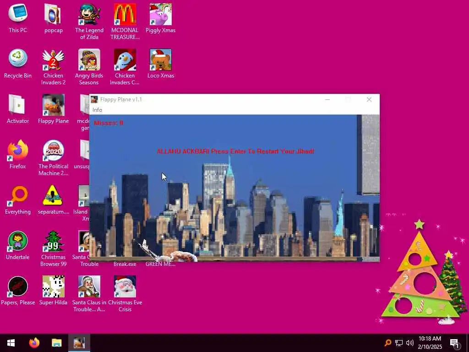Minimize the Flappy Plane window
This screenshot has height=352, width=469.
327,99
